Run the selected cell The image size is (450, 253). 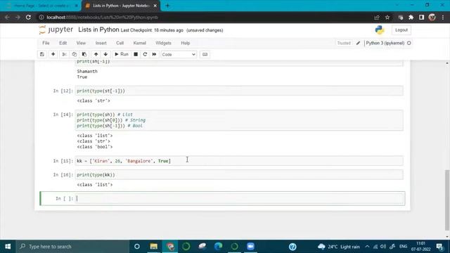coord(122,54)
